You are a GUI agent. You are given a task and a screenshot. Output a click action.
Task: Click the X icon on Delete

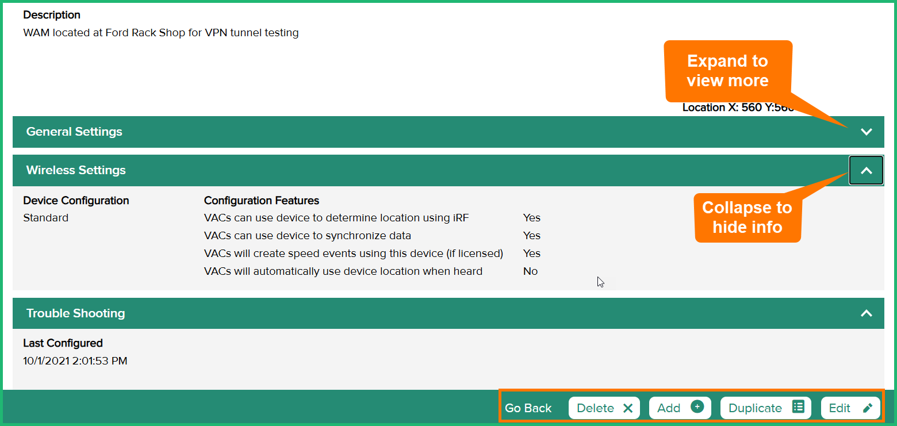click(628, 408)
